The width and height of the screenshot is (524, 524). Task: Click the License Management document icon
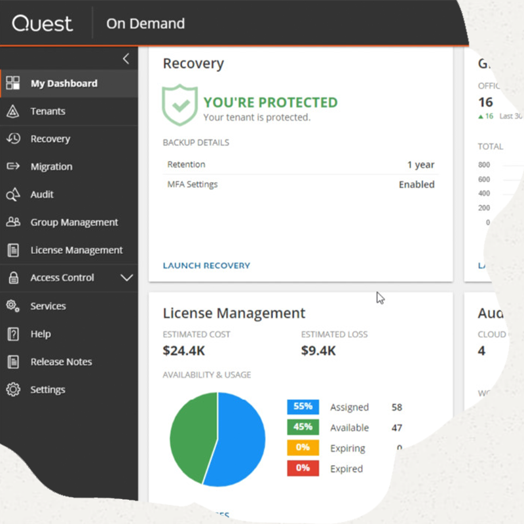coord(13,250)
